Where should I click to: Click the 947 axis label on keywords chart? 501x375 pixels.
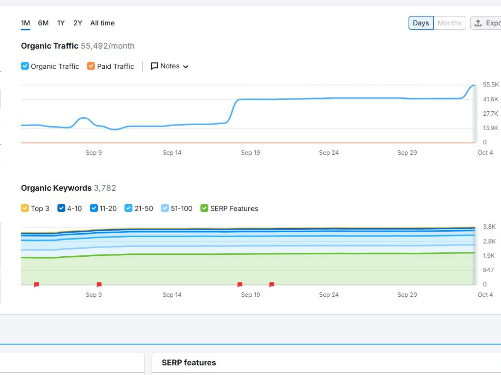pos(488,270)
